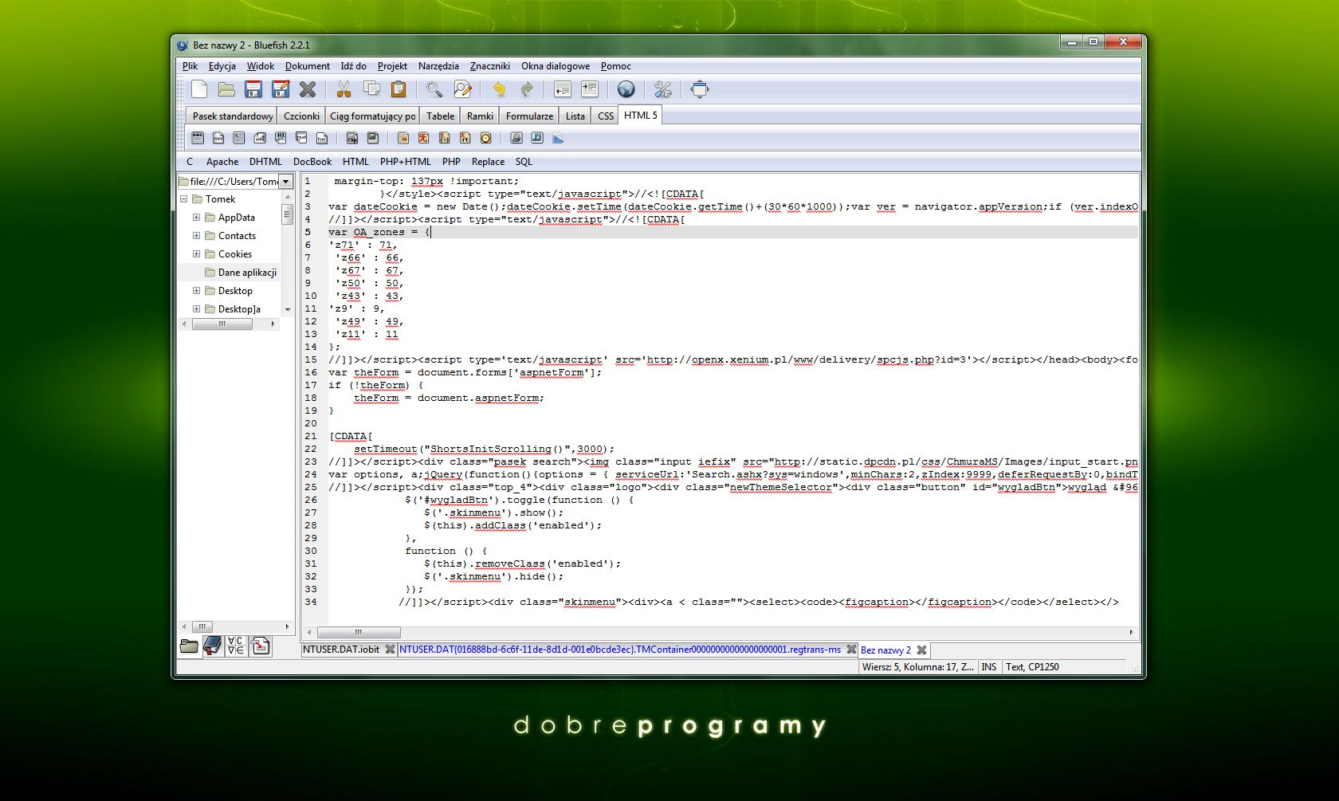Open the Pomoc menu
1339x801 pixels.
(x=616, y=66)
